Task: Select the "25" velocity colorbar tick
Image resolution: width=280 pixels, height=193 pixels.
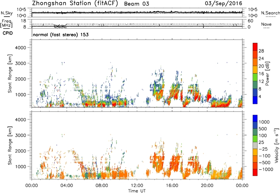Action: click(x=261, y=142)
